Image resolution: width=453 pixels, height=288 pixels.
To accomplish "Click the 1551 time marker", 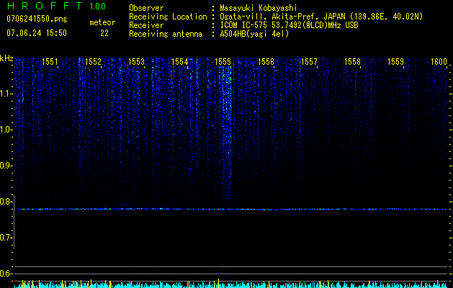I will pos(50,61).
